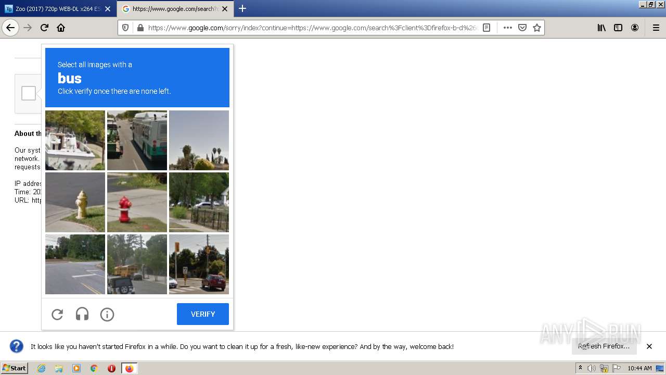Select the traffic light and red car tile

coord(199,264)
